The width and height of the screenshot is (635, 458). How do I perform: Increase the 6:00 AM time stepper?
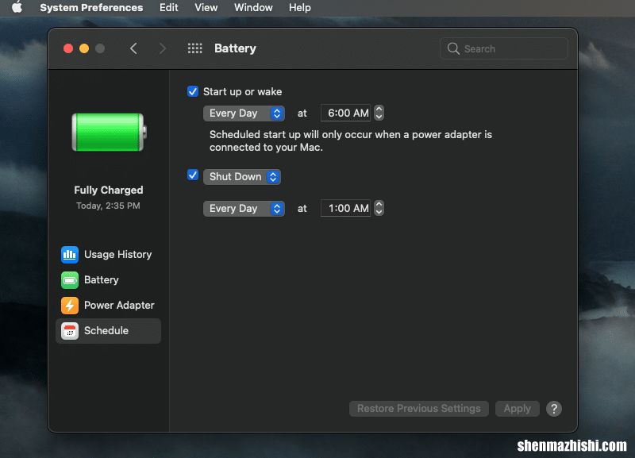coord(379,109)
